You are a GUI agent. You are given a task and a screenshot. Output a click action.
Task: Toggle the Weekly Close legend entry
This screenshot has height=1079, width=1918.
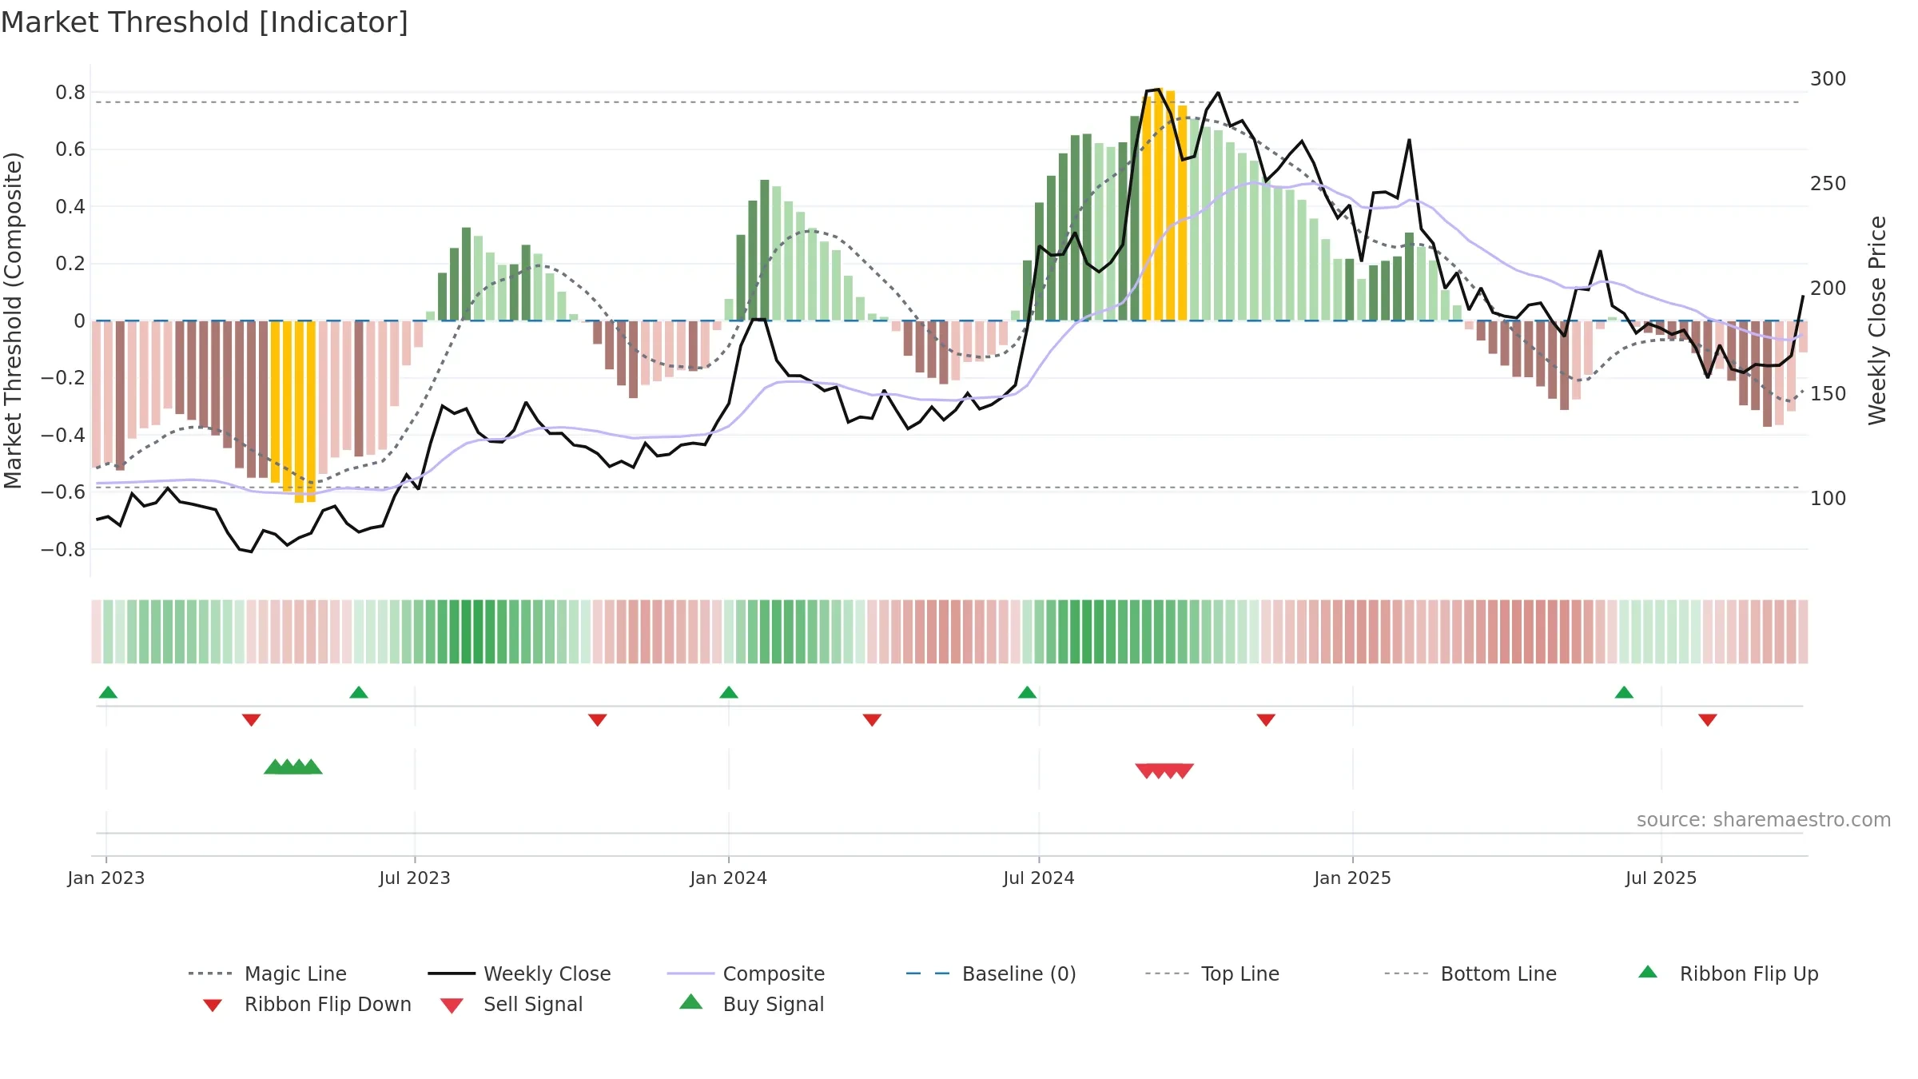click(x=519, y=973)
